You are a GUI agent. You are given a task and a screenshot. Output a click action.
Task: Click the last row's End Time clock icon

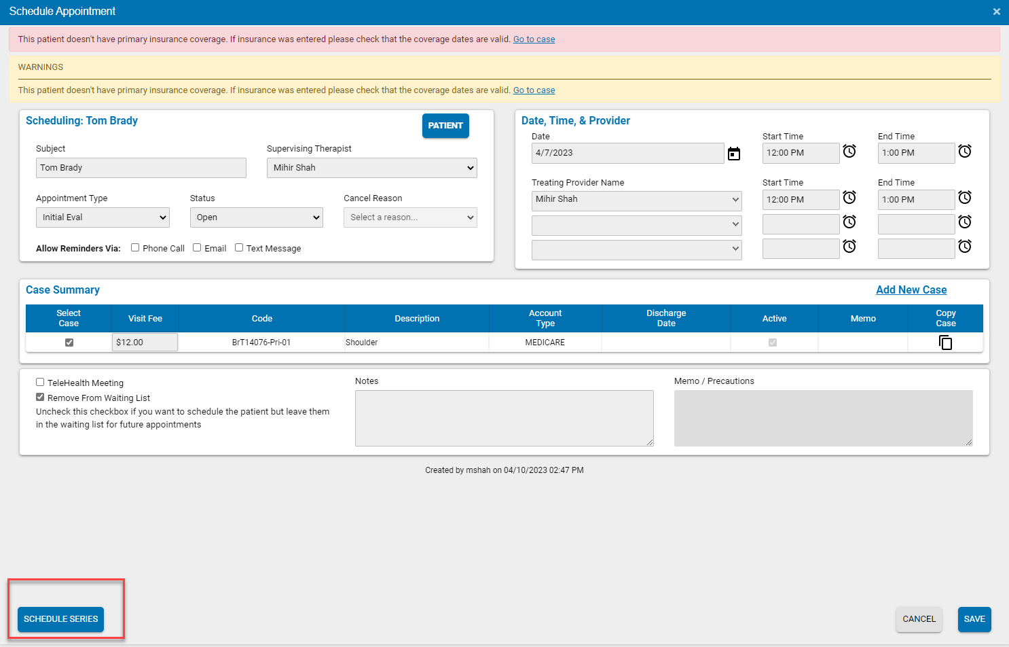click(x=965, y=246)
